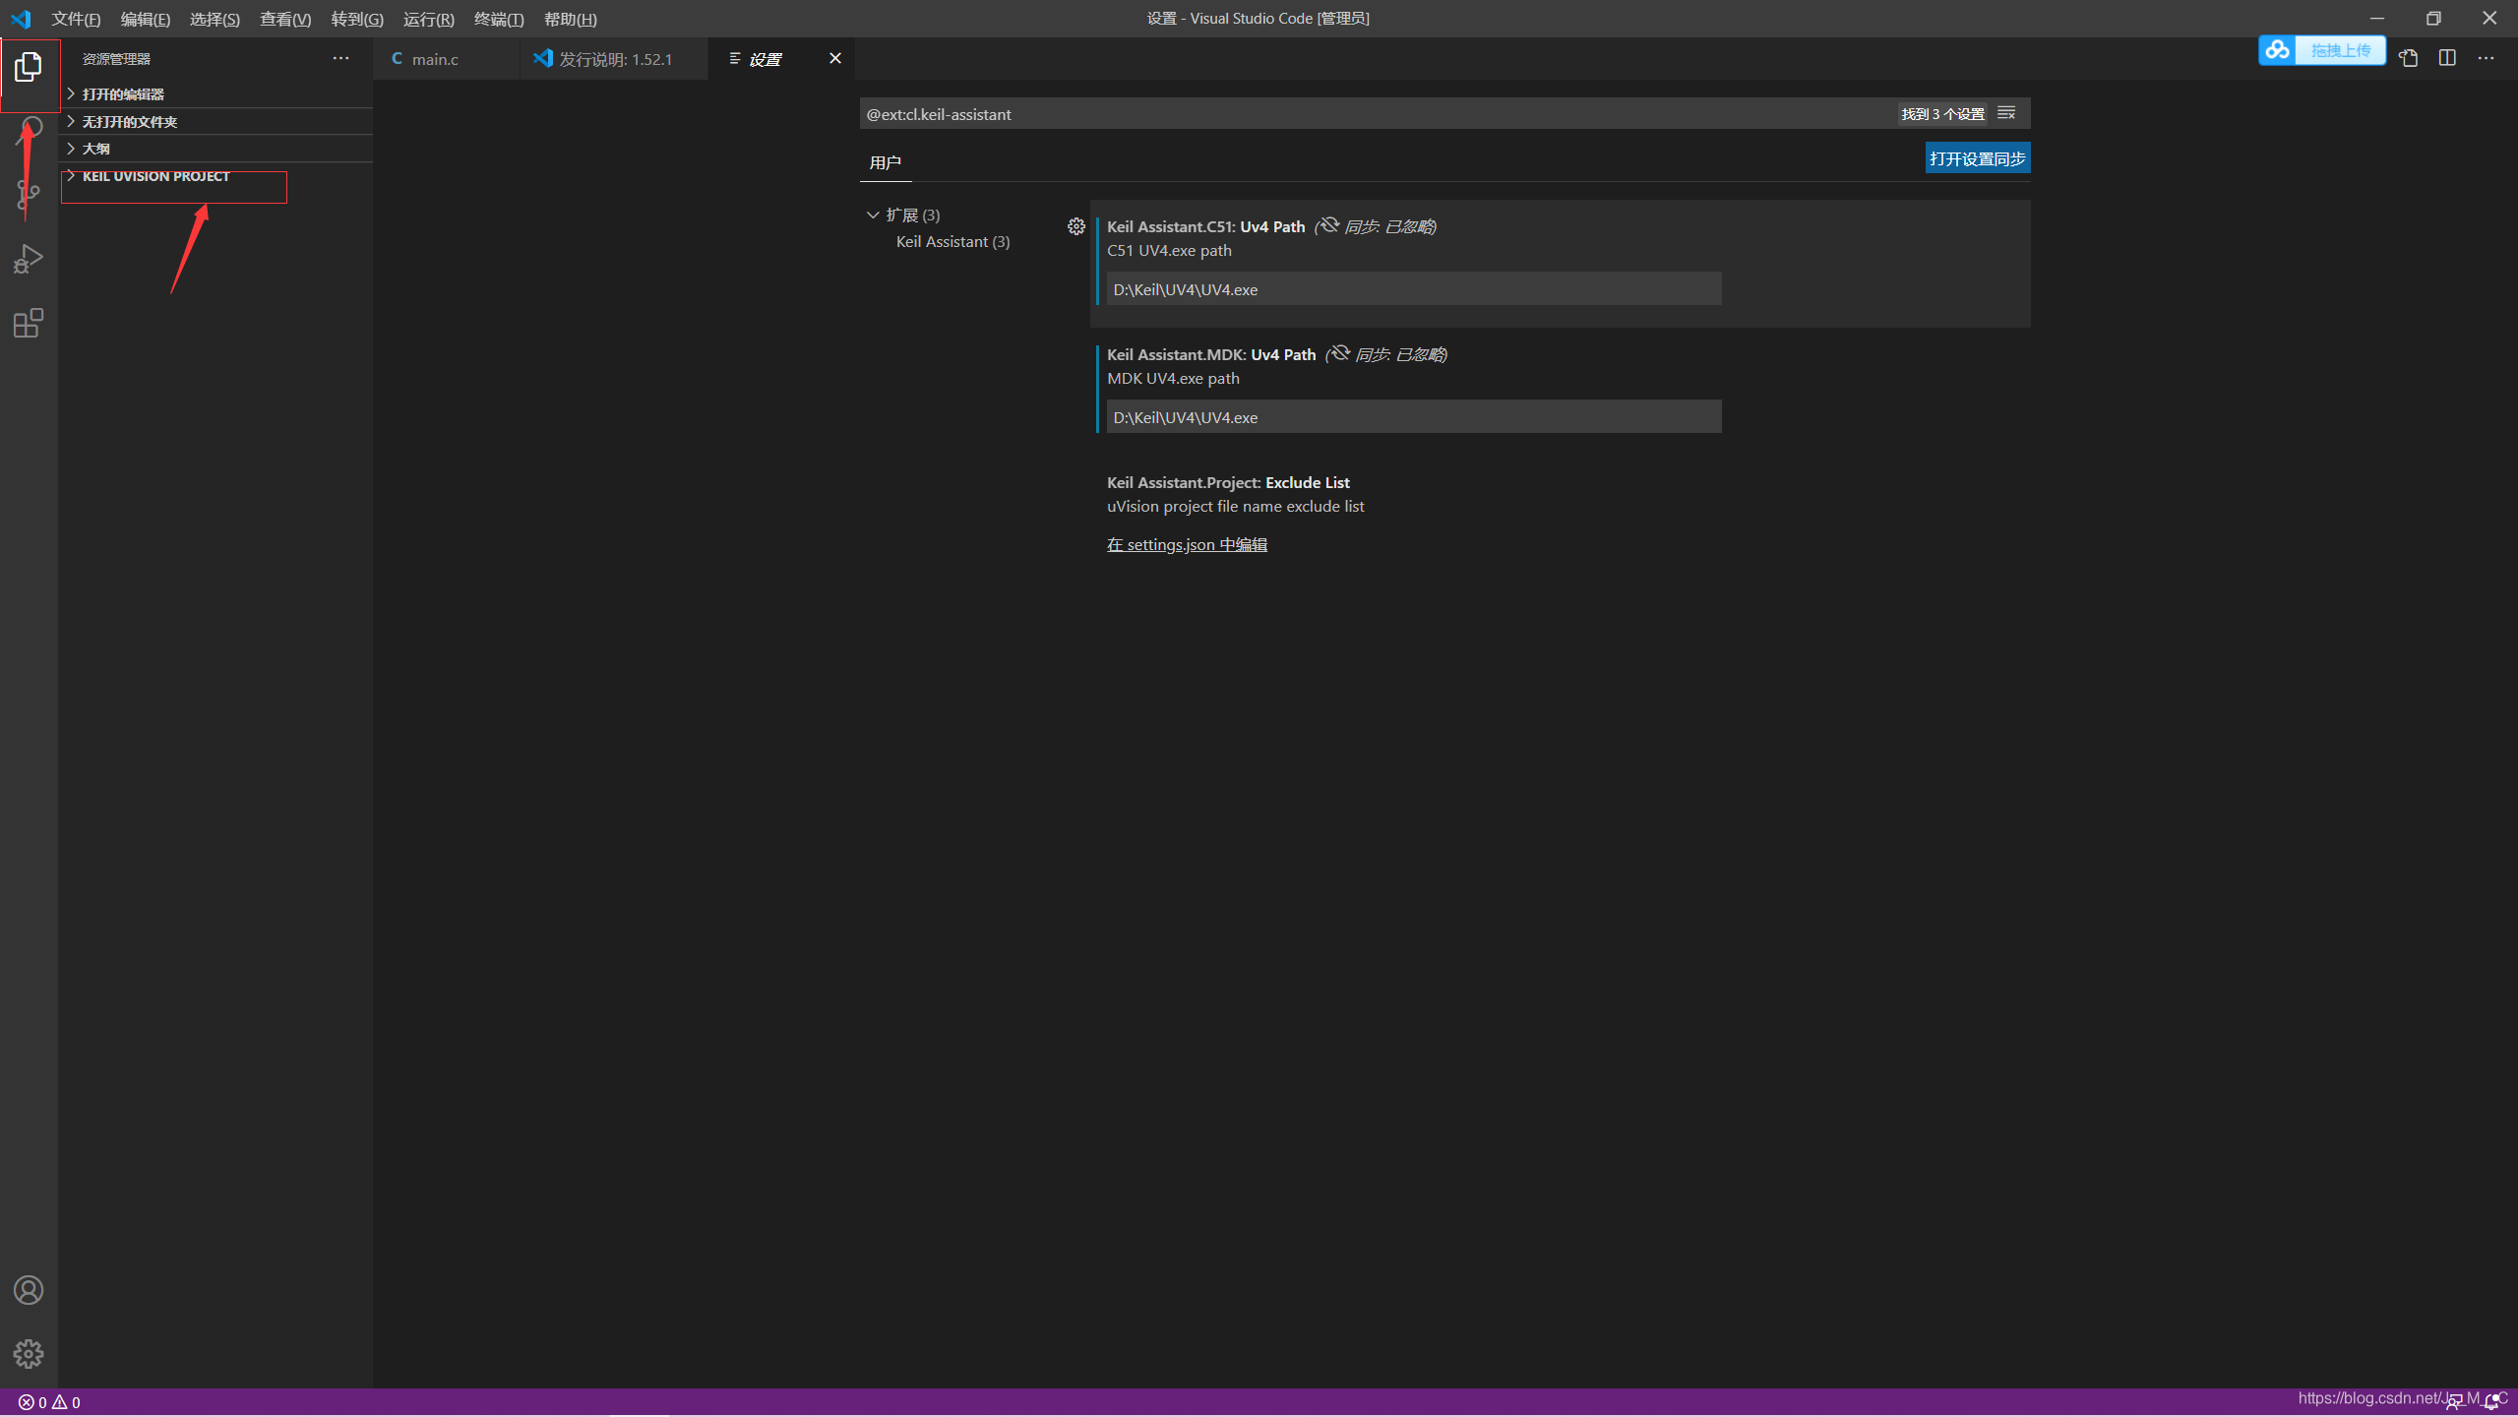Click the Keil Assistant.Project: Exclude List title
2518x1417 pixels.
(1228, 482)
